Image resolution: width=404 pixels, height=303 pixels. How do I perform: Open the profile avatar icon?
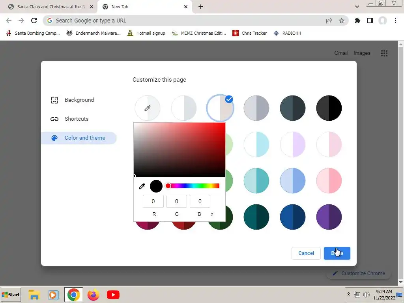(x=383, y=21)
